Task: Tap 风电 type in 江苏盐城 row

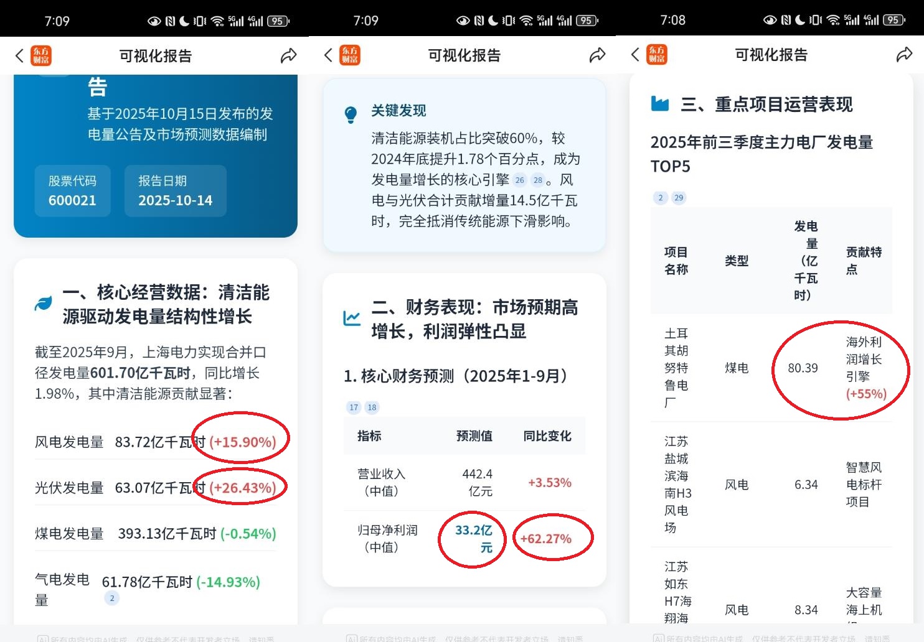Action: [737, 485]
